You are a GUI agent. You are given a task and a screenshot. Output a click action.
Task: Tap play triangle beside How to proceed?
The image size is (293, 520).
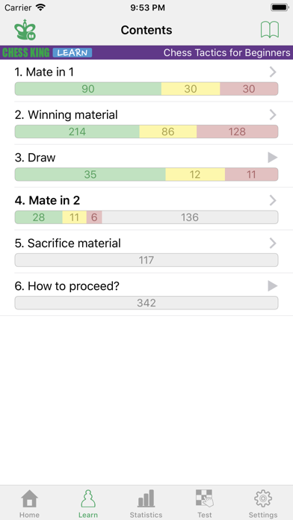pyautogui.click(x=272, y=286)
